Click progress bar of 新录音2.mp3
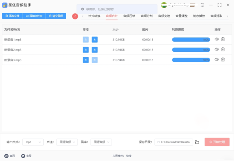Screen dimensions: 234x161 coord(191,50)
